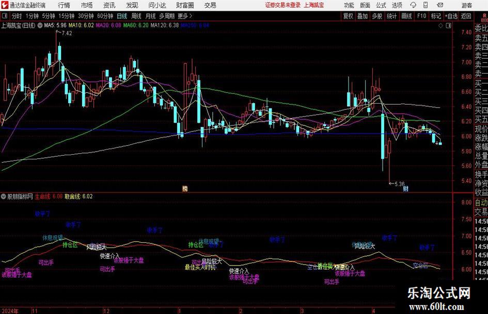Open the 选项 menu
This screenshot has width=488, height=314.
coord(397,5)
